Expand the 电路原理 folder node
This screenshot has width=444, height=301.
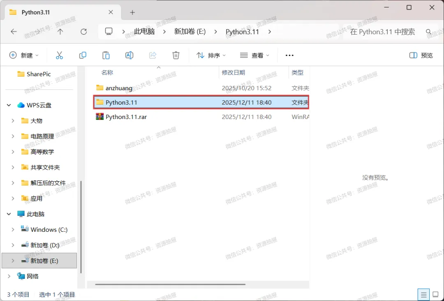point(13,136)
